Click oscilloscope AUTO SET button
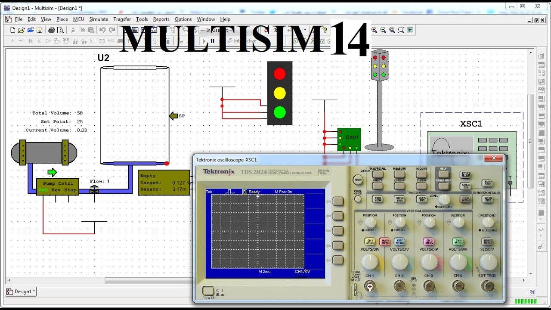551x310 pixels. pyautogui.click(x=465, y=174)
